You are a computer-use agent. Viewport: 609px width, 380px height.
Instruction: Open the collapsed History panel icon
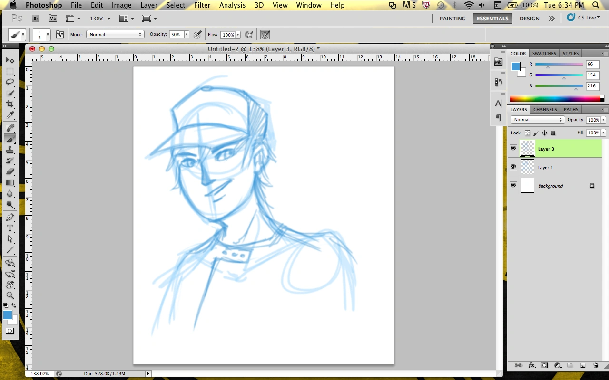pos(499,82)
